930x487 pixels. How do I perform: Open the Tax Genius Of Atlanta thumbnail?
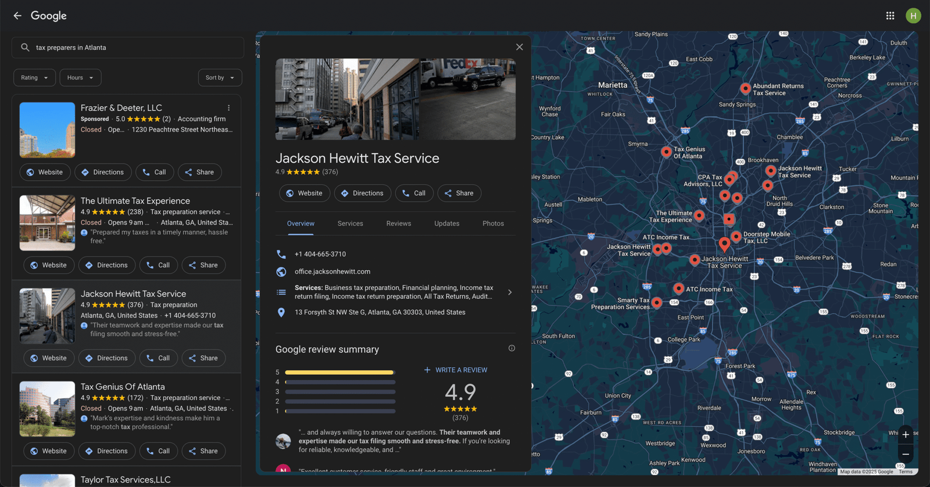(47, 409)
